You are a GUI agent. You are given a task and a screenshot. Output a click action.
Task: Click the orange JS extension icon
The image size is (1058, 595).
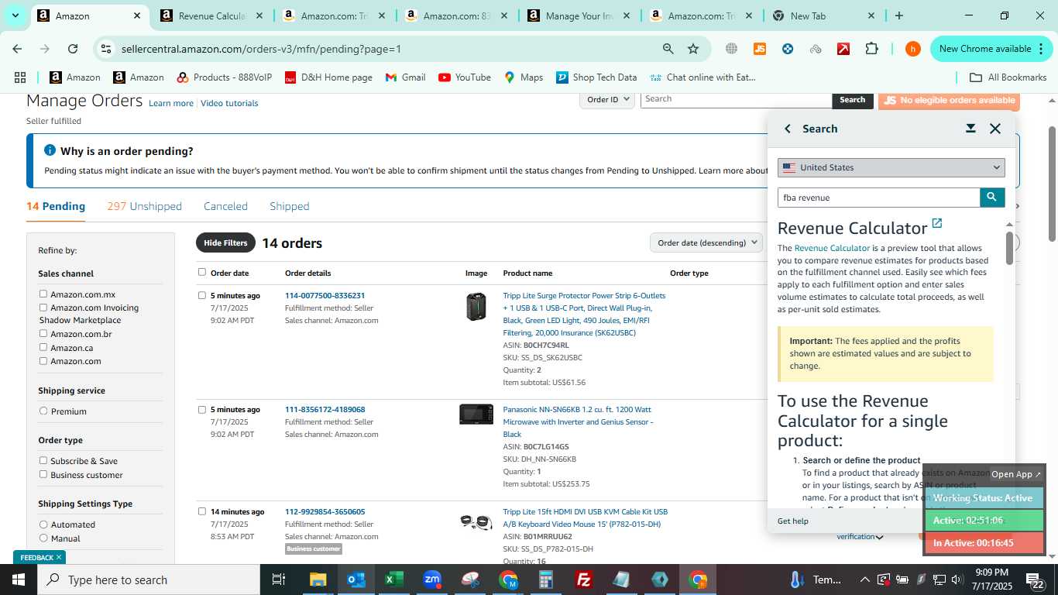click(760, 49)
